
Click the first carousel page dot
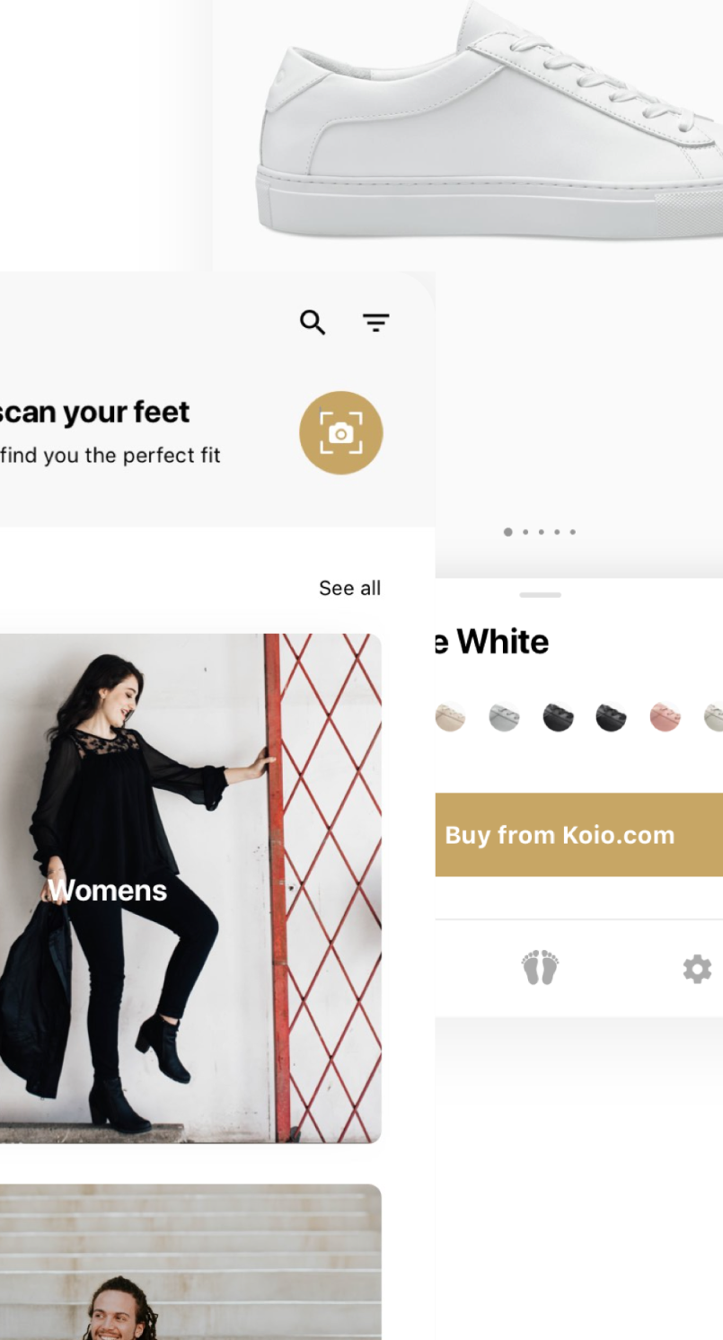point(508,532)
